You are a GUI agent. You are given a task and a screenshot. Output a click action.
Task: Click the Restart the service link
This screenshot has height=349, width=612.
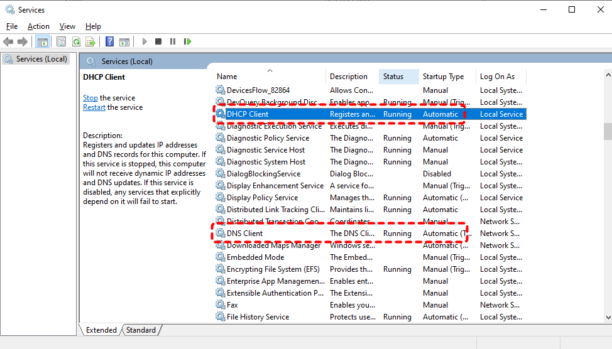94,107
